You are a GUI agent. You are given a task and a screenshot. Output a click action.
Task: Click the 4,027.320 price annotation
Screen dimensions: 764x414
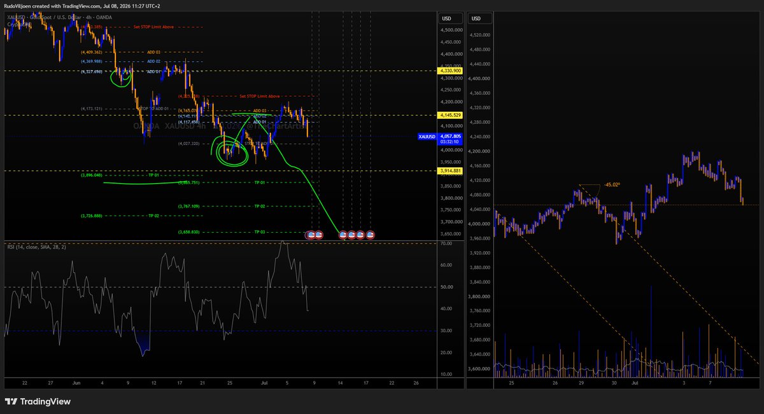[x=189, y=144]
